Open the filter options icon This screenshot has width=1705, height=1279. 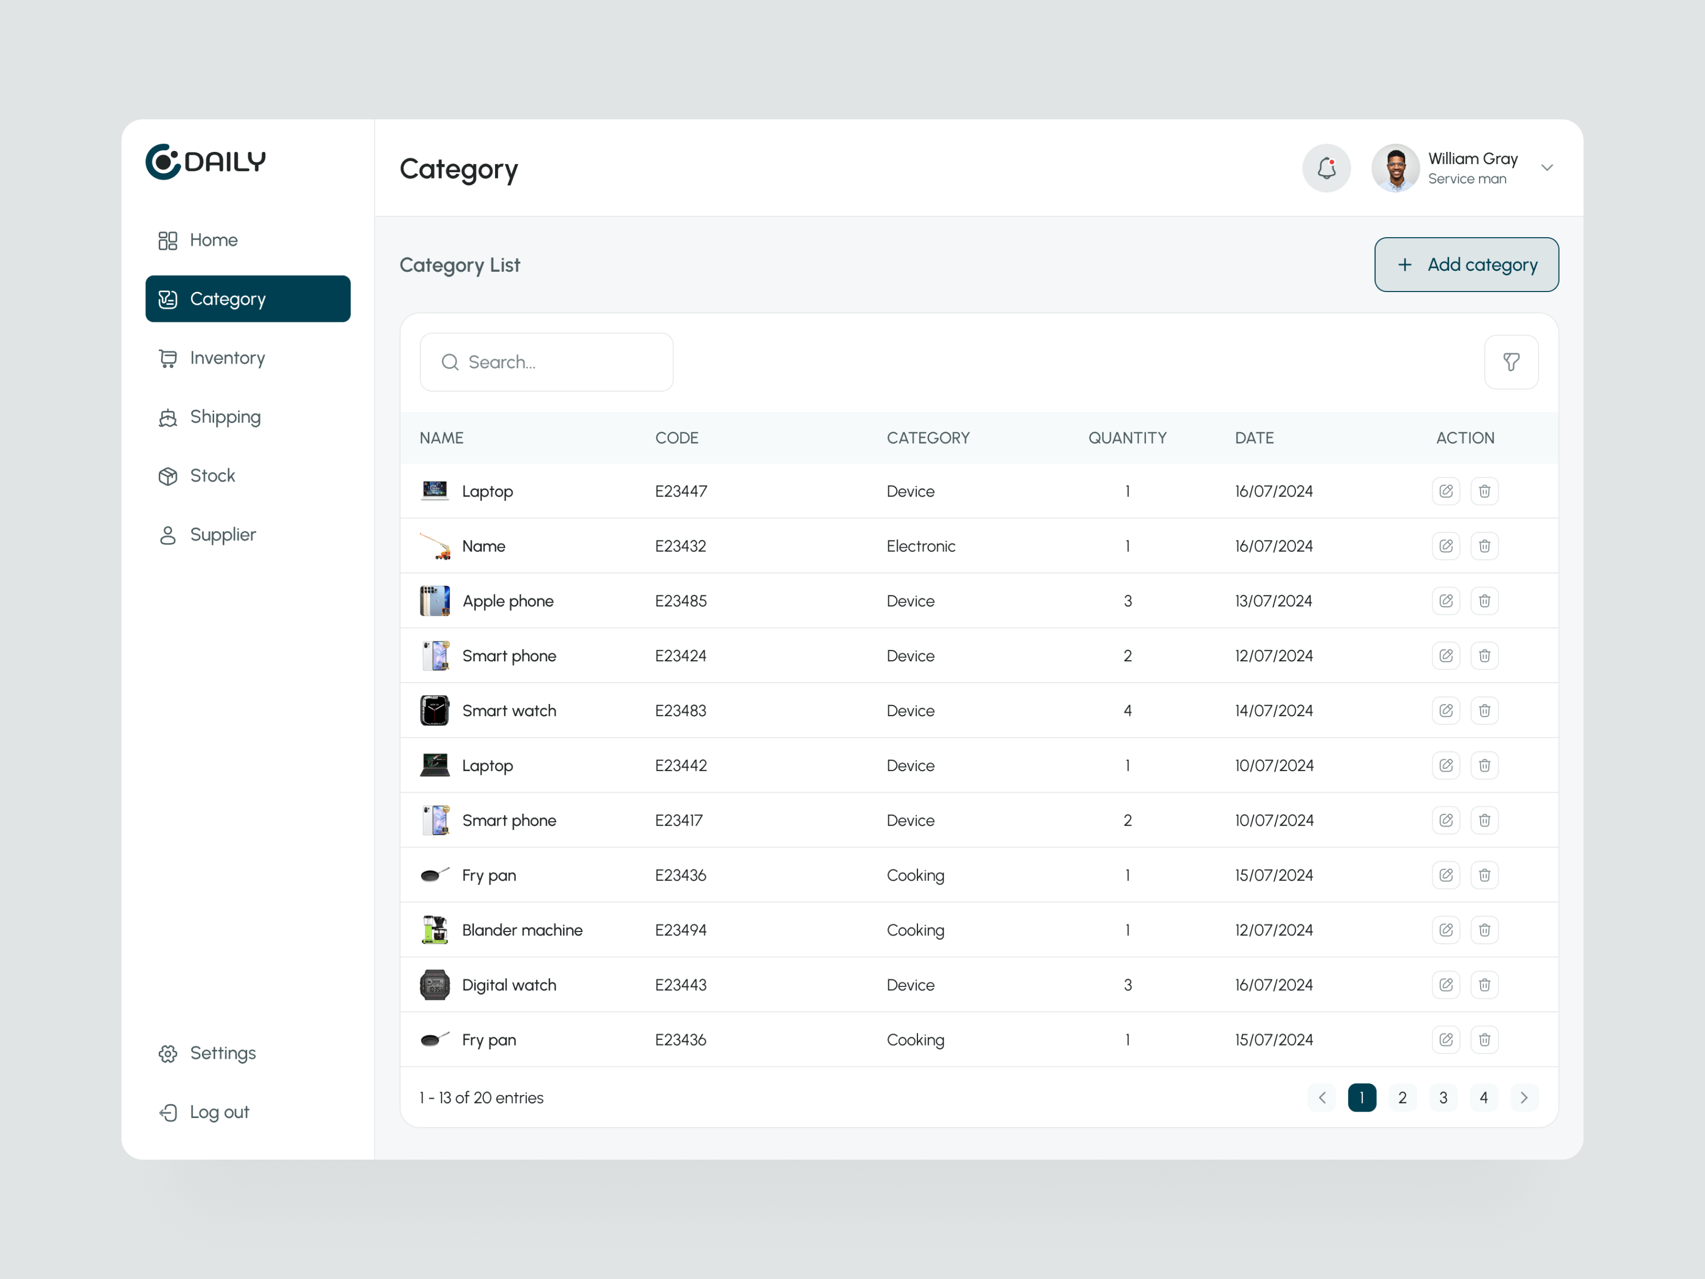tap(1512, 361)
